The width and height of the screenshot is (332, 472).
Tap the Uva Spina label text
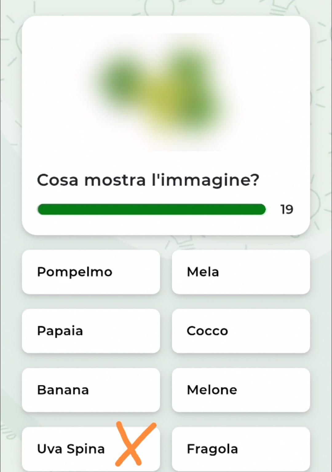click(71, 449)
